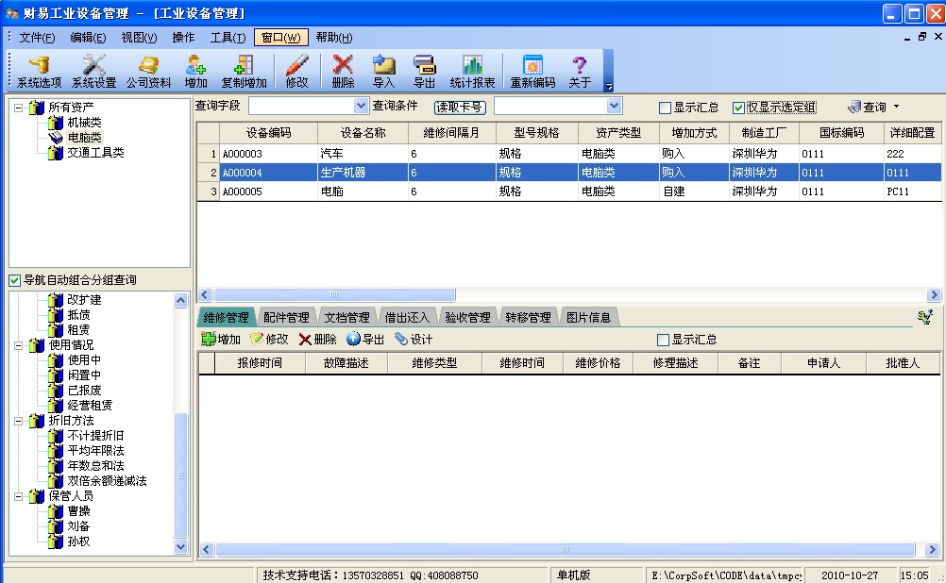This screenshot has width=946, height=583.
Task: Open 系统选项 system options toolbar icon
Action: pyautogui.click(x=40, y=72)
